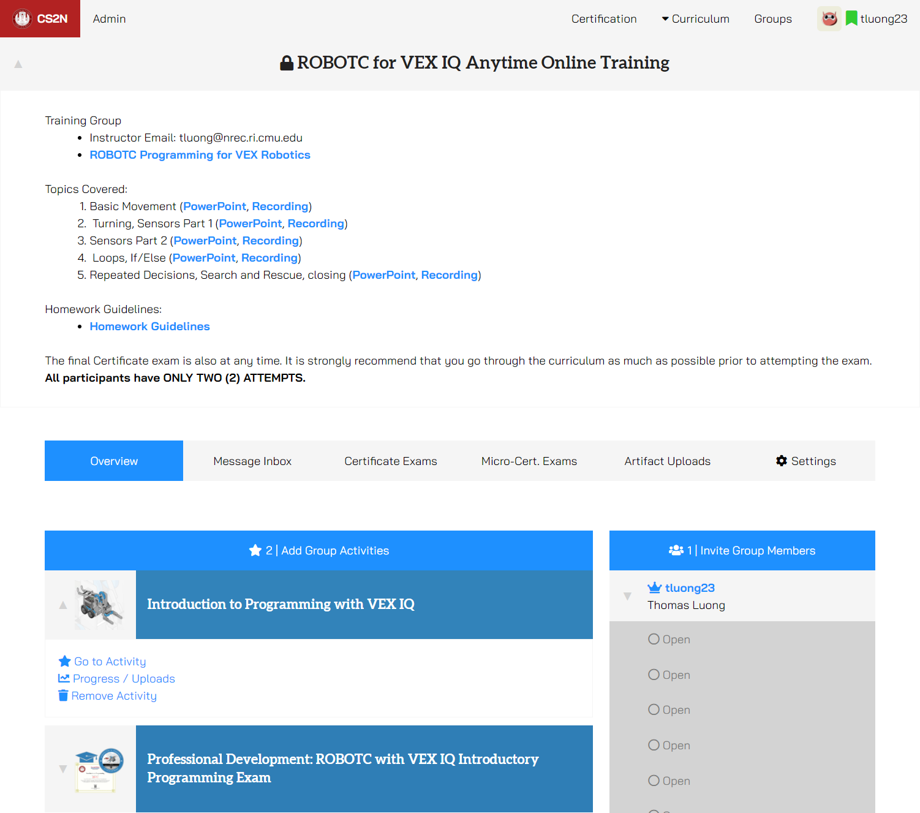Image resolution: width=920 pixels, height=813 pixels.
Task: Open the Admin menu item
Action: click(x=109, y=19)
